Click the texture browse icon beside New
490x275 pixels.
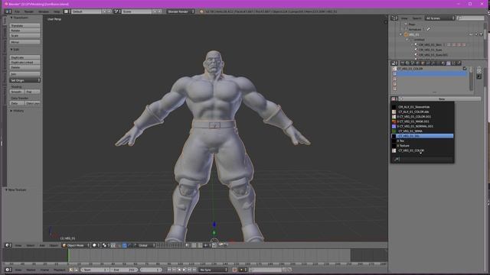point(394,99)
